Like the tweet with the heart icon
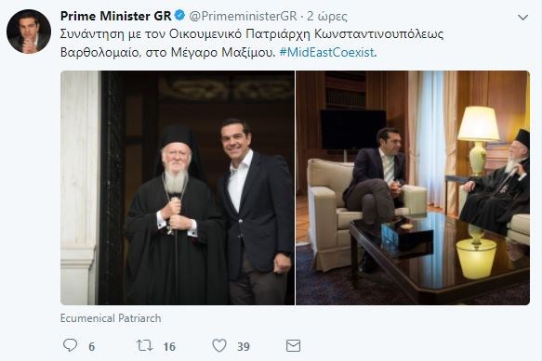This screenshot has width=542, height=361. [x=219, y=345]
